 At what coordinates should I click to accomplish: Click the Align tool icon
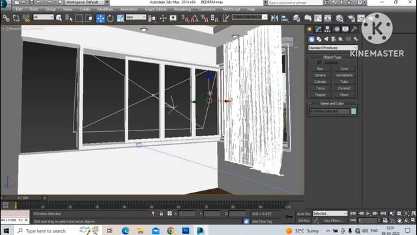tap(285, 18)
